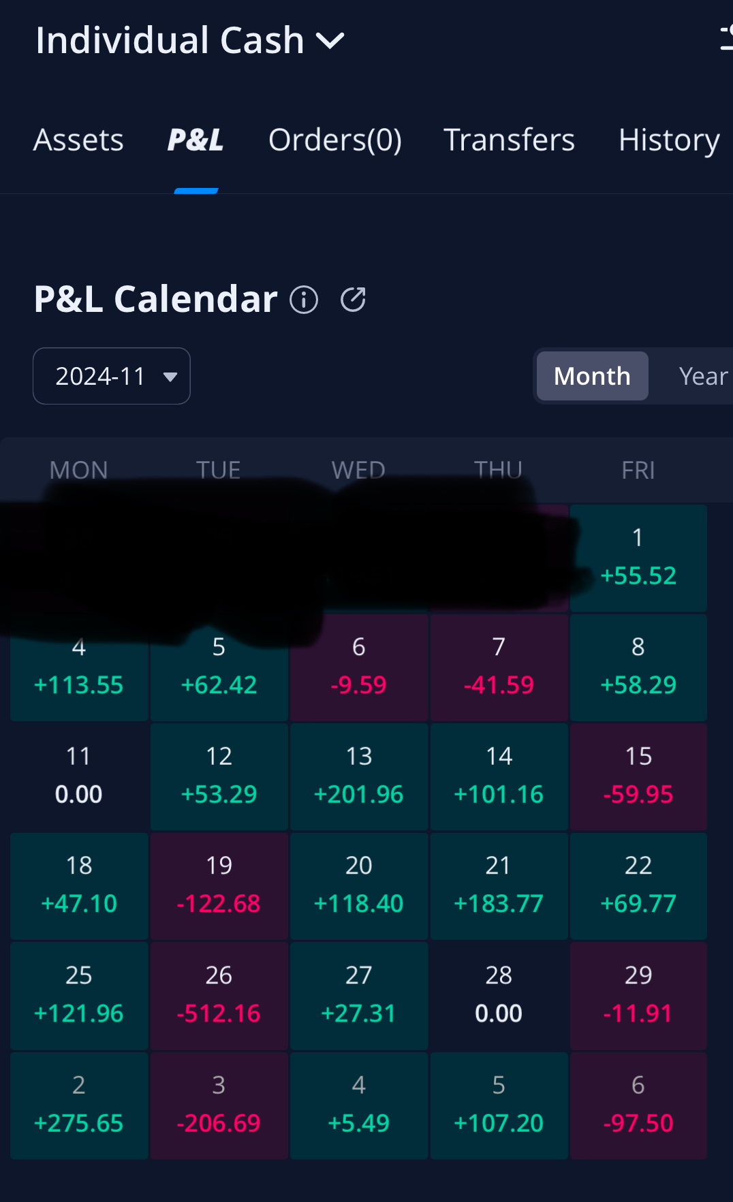Viewport: 733px width, 1202px height.
Task: Open the top-right settings icon
Action: click(x=726, y=38)
